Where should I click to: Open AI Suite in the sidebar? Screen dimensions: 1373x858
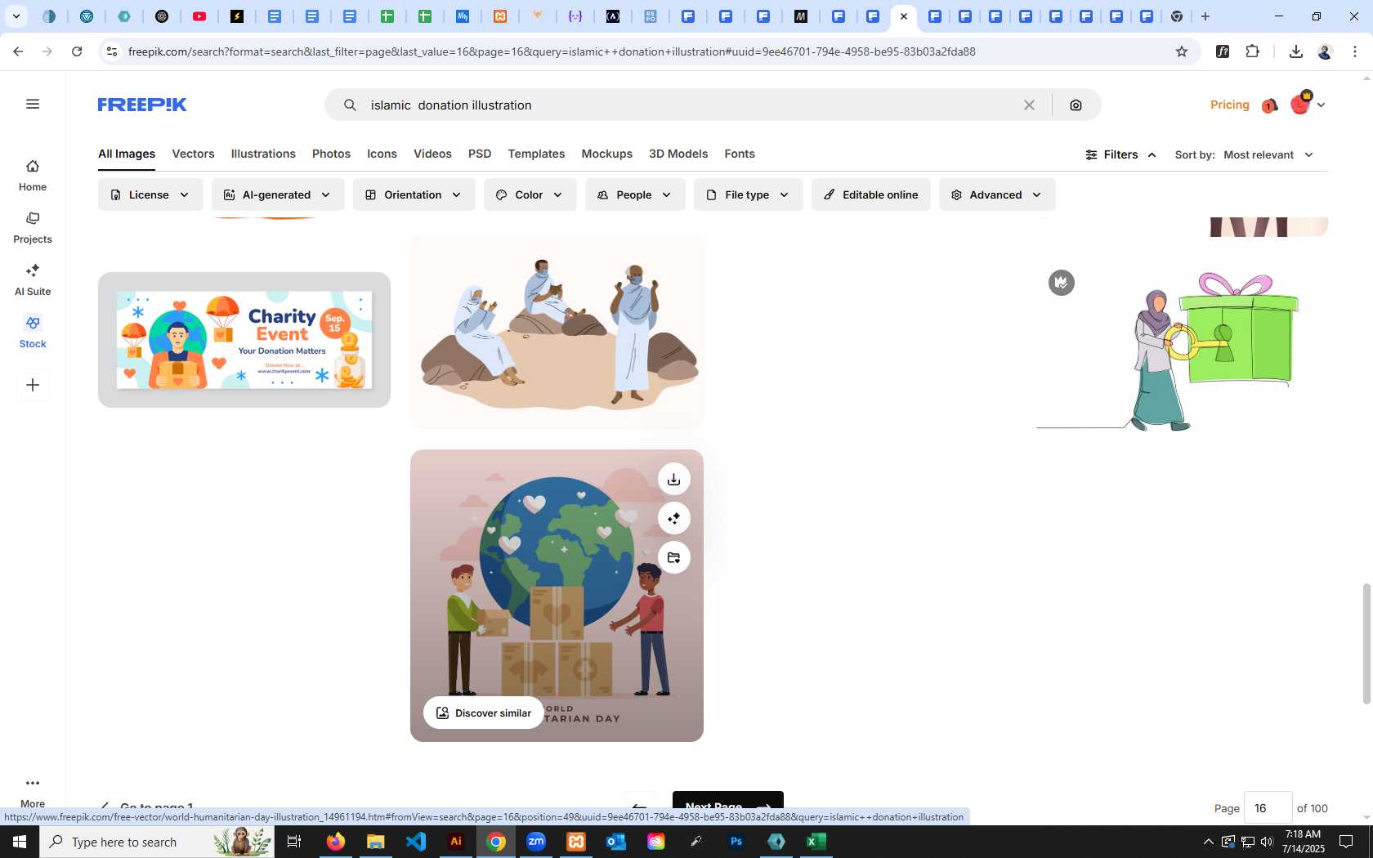(33, 280)
